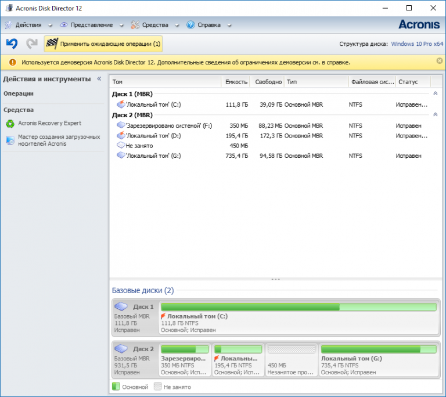
Task: Open the Средства dropdown arrow
Action: point(177,26)
